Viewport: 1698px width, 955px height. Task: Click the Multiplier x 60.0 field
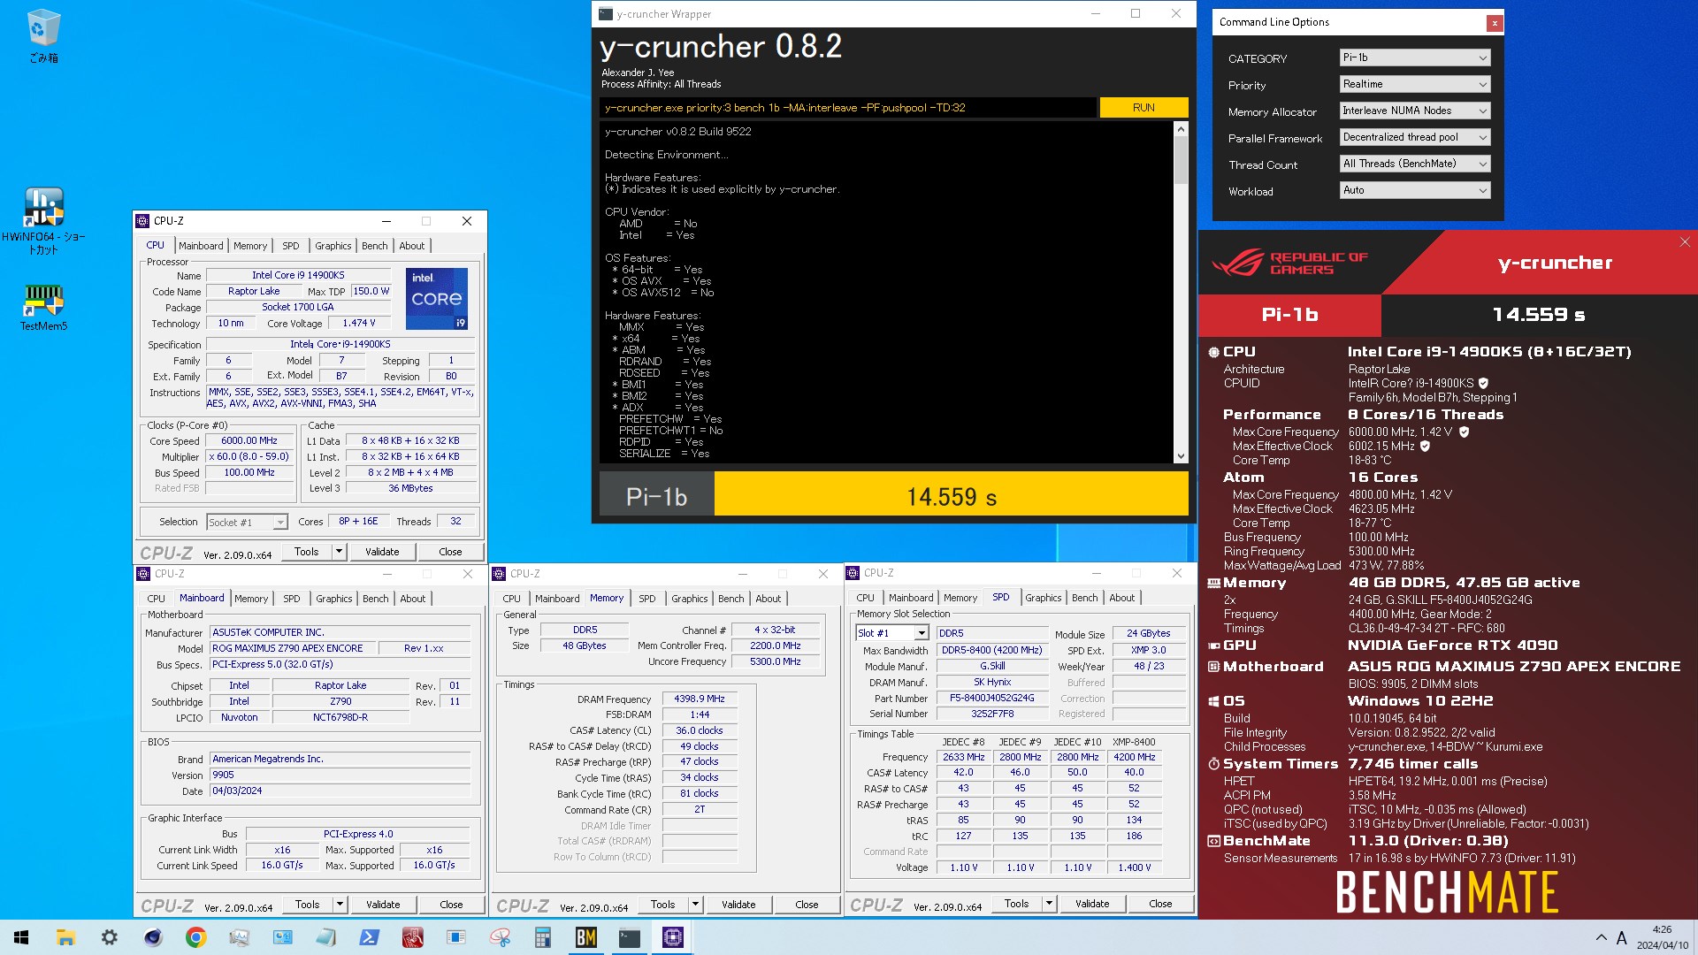coord(249,456)
